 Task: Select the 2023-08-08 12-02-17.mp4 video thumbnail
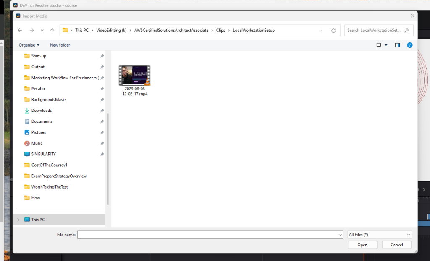click(134, 75)
